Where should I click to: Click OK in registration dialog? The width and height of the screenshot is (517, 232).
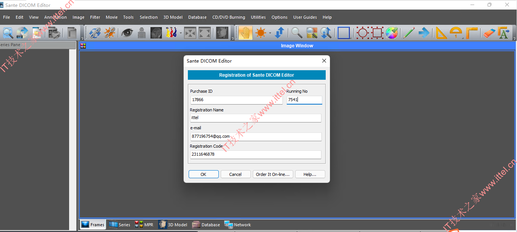[204, 174]
